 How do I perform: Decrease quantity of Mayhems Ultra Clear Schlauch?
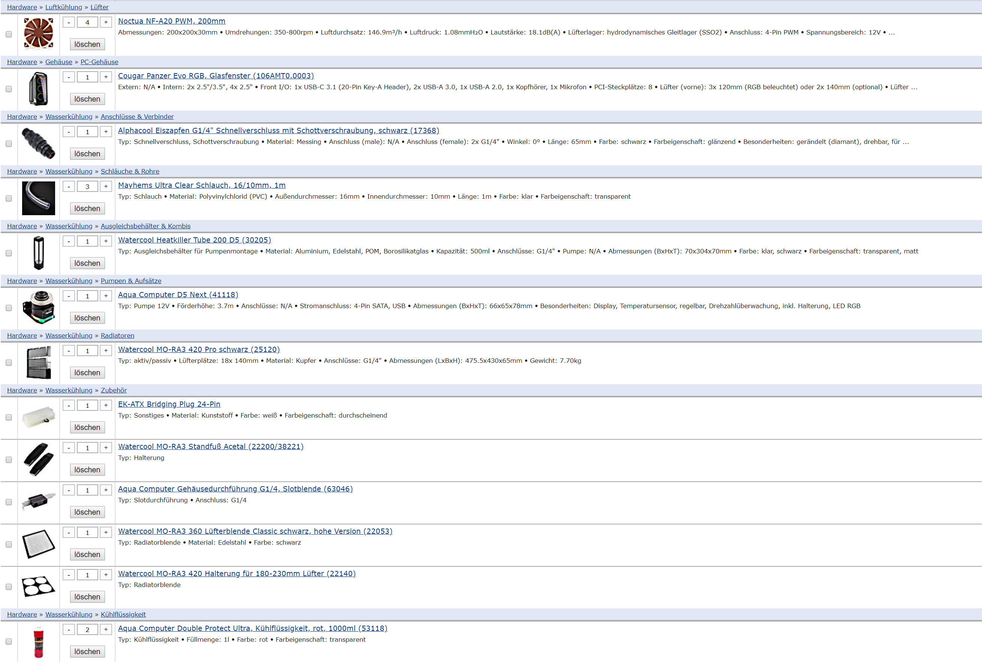(x=69, y=186)
